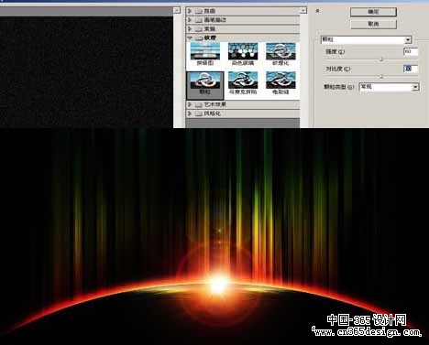Click the Contrast value input field
429x345 pixels.
[411, 69]
